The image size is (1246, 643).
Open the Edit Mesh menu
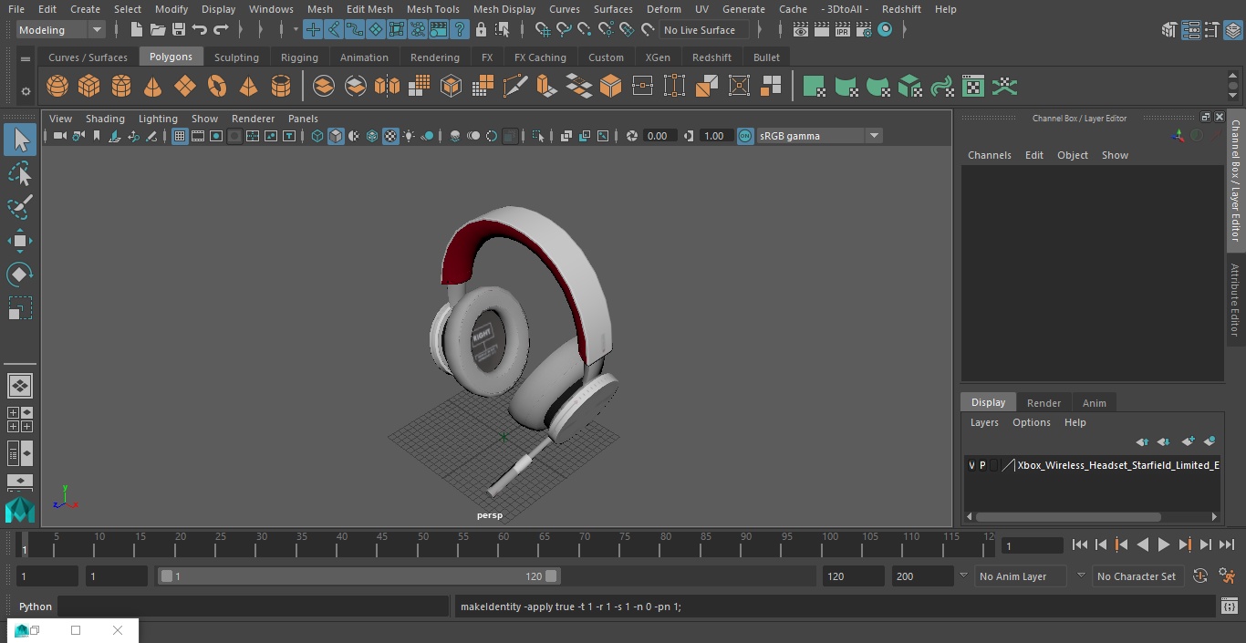point(369,9)
